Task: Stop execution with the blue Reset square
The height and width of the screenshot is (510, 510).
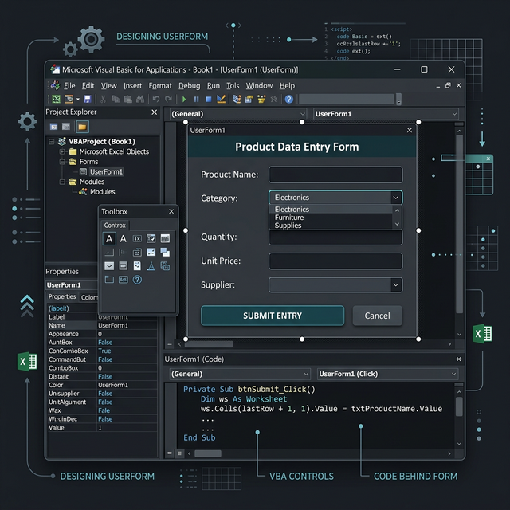Action: tap(209, 99)
